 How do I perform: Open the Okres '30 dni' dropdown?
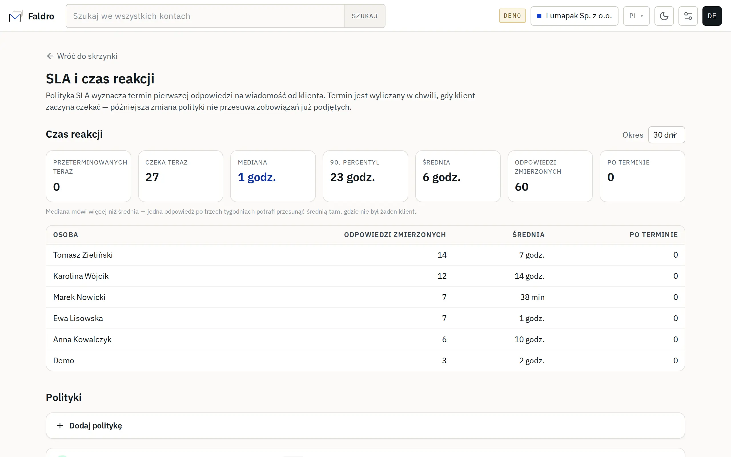click(x=666, y=135)
